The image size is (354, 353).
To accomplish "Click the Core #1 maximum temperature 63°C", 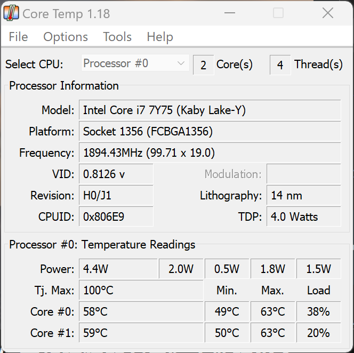I will point(273,332).
